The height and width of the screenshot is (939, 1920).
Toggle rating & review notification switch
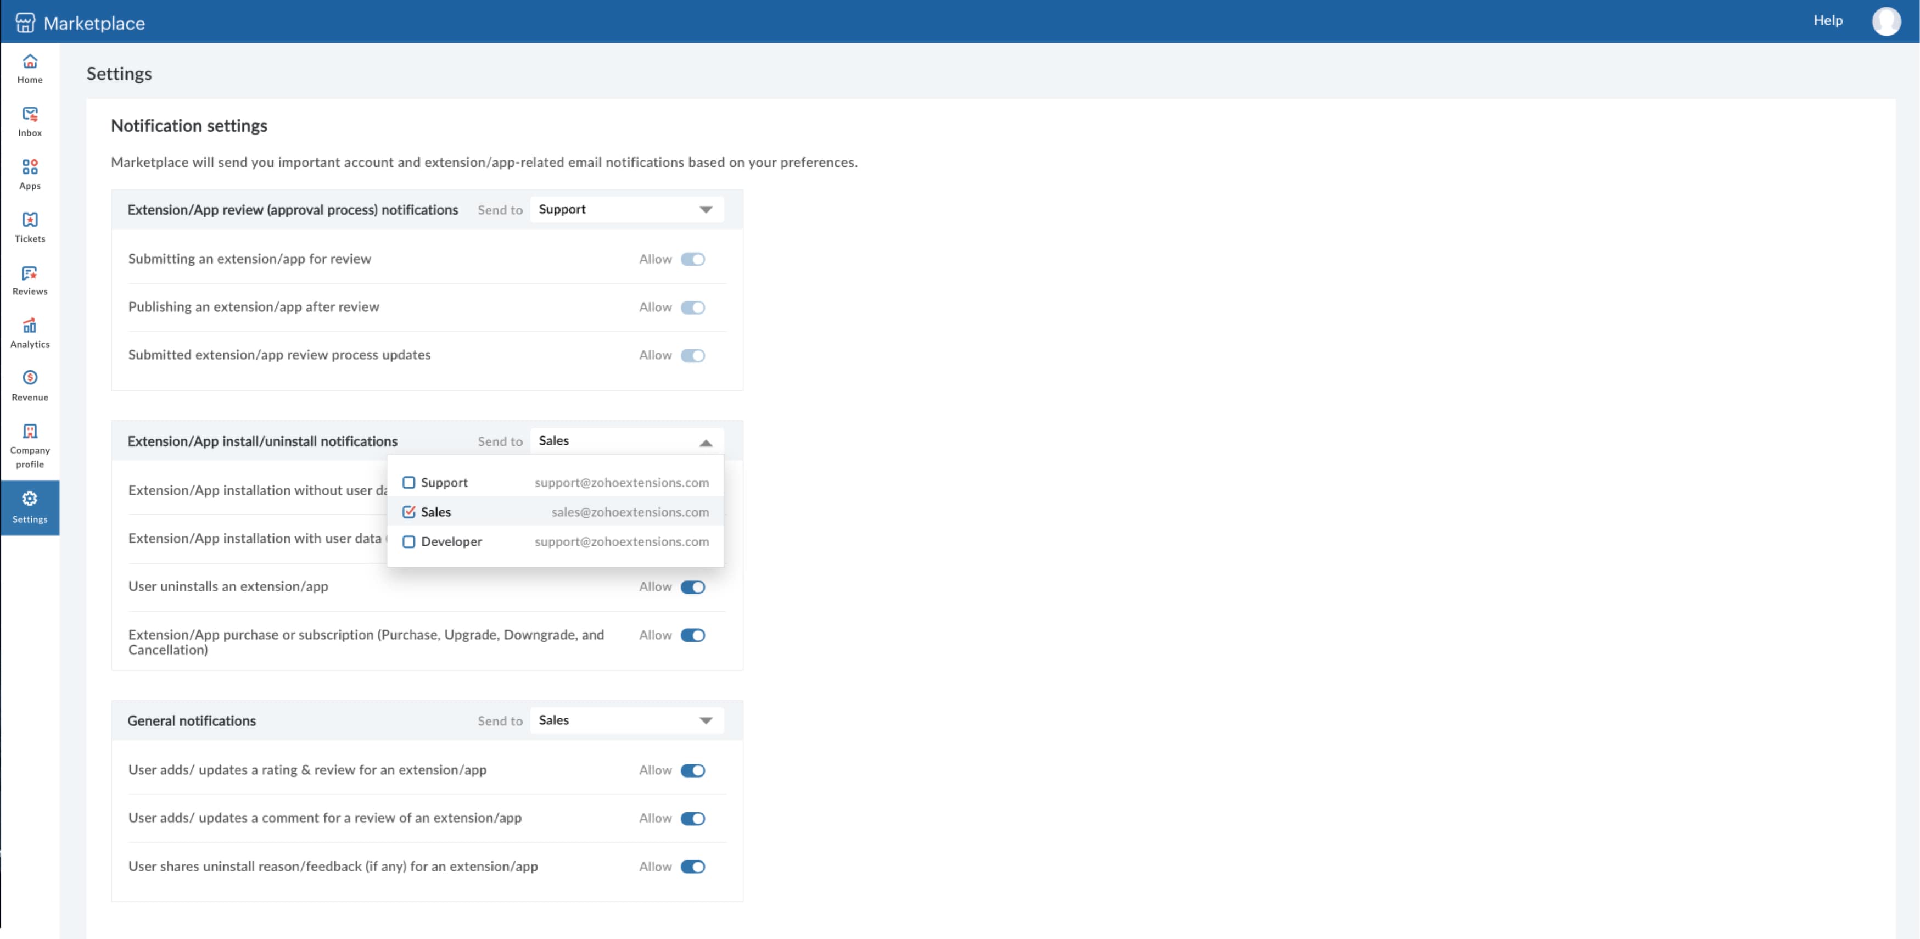tap(692, 770)
